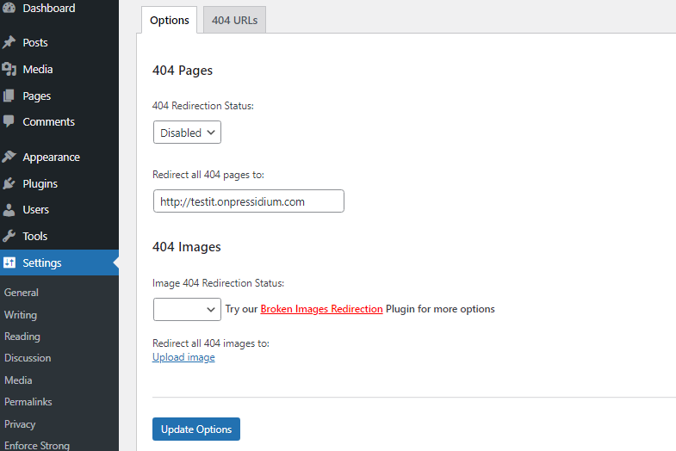Switch to the 404 URLs tab
The image size is (676, 451).
(234, 20)
